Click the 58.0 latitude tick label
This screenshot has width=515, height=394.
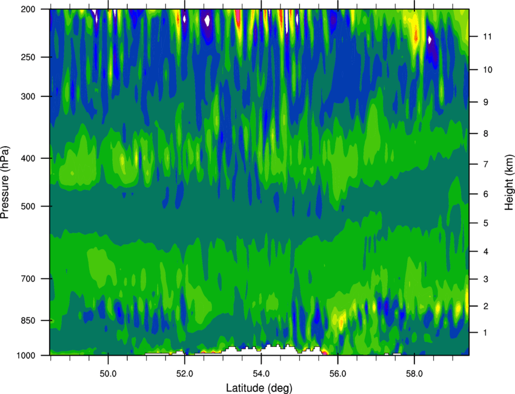tap(414, 374)
